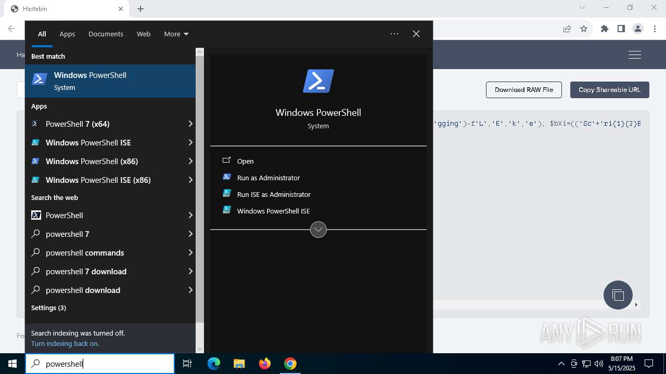Click Turn indexing back on link
The height and width of the screenshot is (374, 666).
(65, 343)
